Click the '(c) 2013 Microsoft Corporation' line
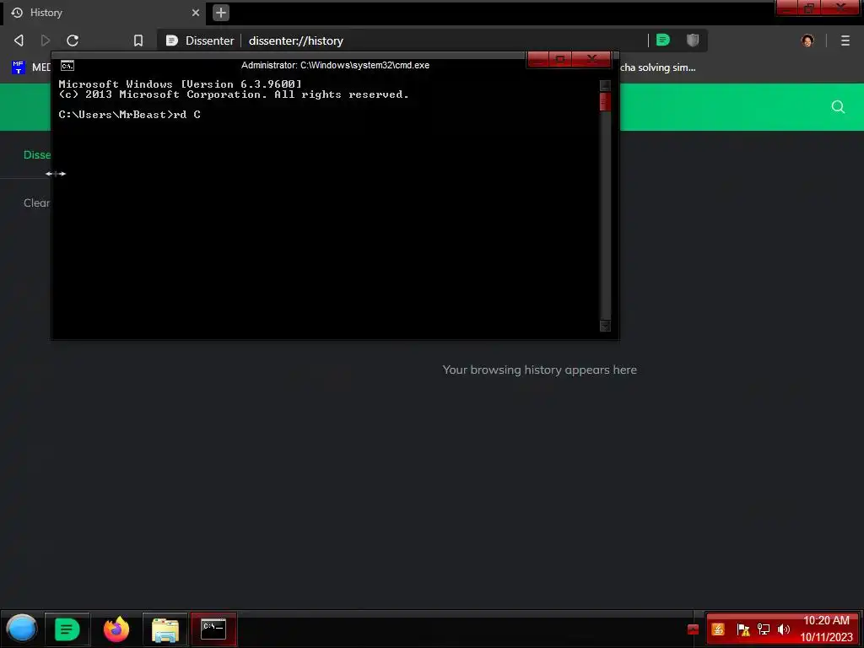 234,94
